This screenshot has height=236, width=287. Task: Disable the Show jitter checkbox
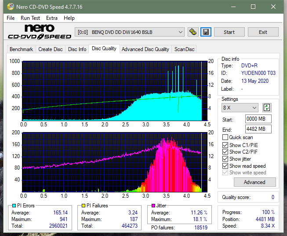click(x=225, y=159)
